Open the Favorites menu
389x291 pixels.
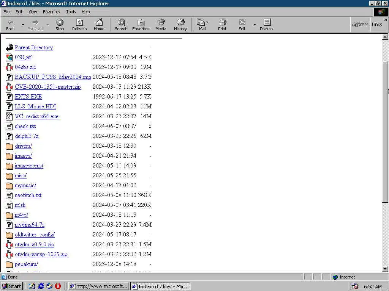[51, 12]
